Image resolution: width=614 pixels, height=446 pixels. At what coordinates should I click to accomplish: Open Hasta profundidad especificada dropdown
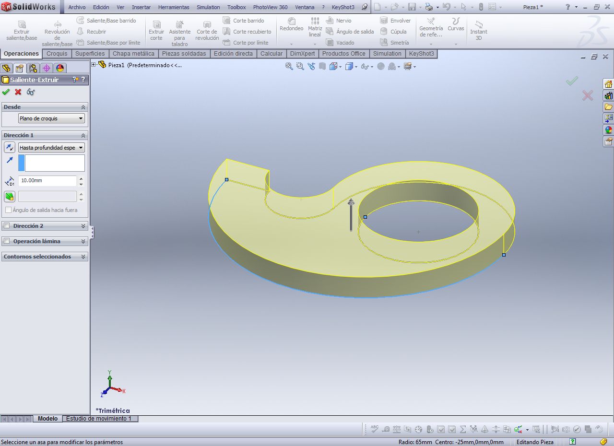pyautogui.click(x=51, y=148)
